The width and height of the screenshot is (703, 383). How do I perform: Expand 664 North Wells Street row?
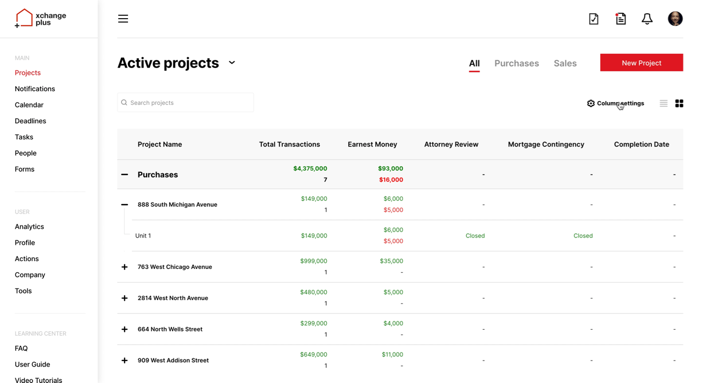pos(125,329)
